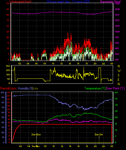Click the 22 hour label under lower graph
Image resolution: width=126 pixels, height=150 pixels.
pyautogui.click(x=103, y=146)
